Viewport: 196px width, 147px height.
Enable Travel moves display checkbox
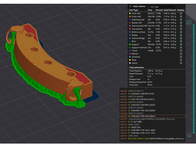point(181,50)
